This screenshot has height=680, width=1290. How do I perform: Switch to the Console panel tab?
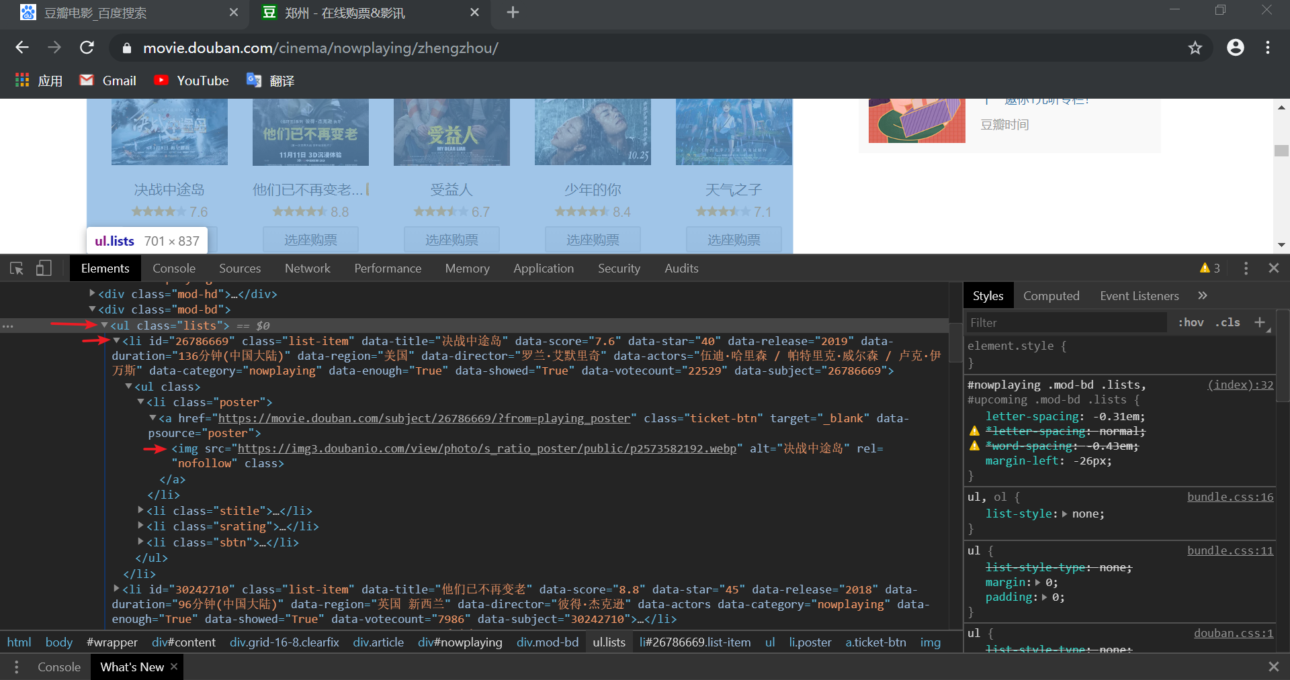point(174,269)
